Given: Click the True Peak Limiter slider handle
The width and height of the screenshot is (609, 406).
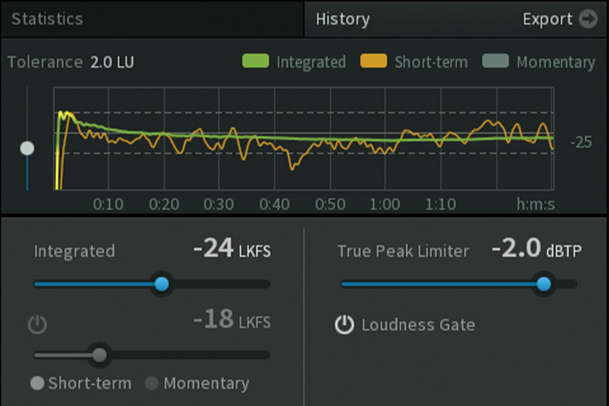Looking at the screenshot, I should click(543, 284).
